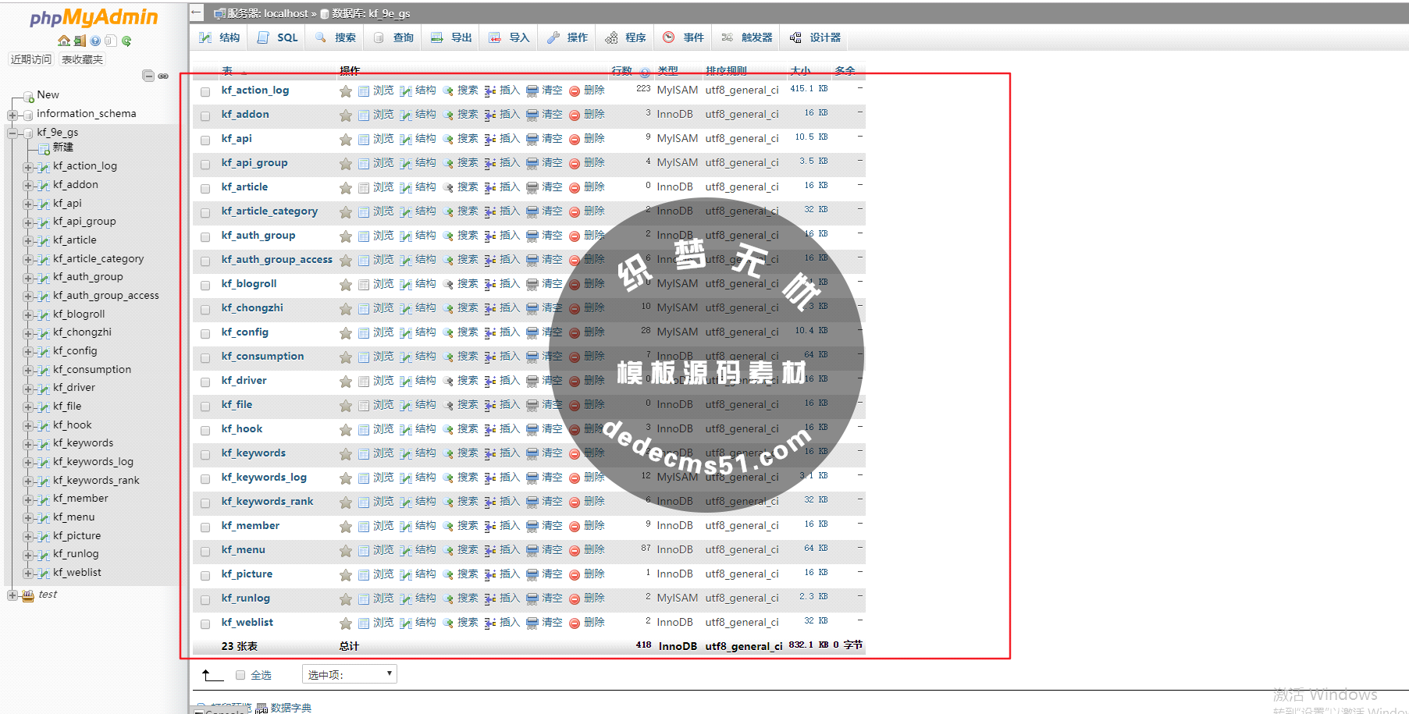Image resolution: width=1409 pixels, height=714 pixels.
Task: Click the phpMyAdmin home icon
Action: [x=63, y=41]
